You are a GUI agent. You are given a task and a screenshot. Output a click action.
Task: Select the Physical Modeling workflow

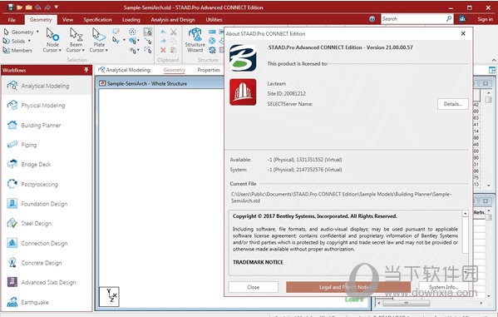point(47,105)
